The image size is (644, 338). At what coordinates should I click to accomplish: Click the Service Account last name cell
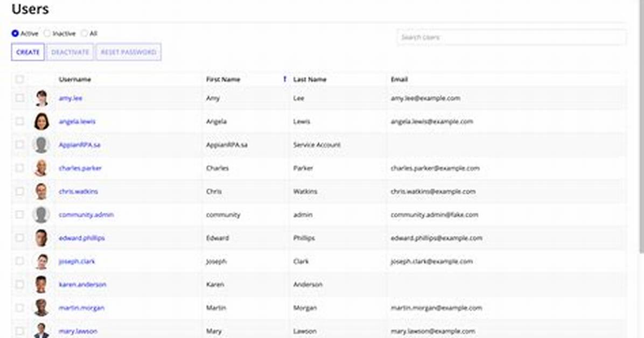tap(317, 145)
